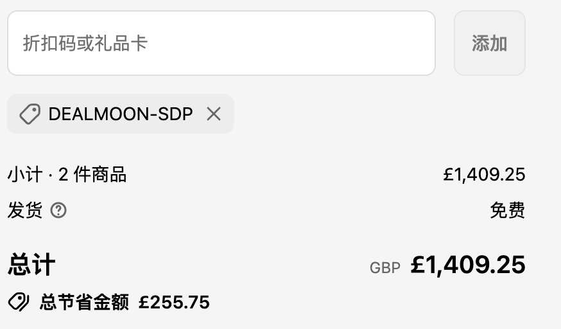Click the subtotal amount £1,409.25 beside 小计
Screen dimensions: 561x329
coord(484,174)
